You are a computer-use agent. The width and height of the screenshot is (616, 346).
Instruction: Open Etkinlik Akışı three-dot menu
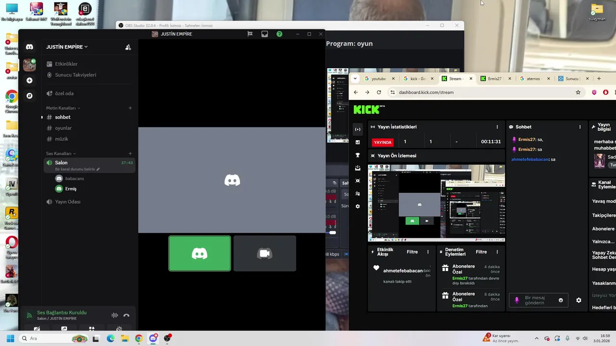[x=428, y=252]
